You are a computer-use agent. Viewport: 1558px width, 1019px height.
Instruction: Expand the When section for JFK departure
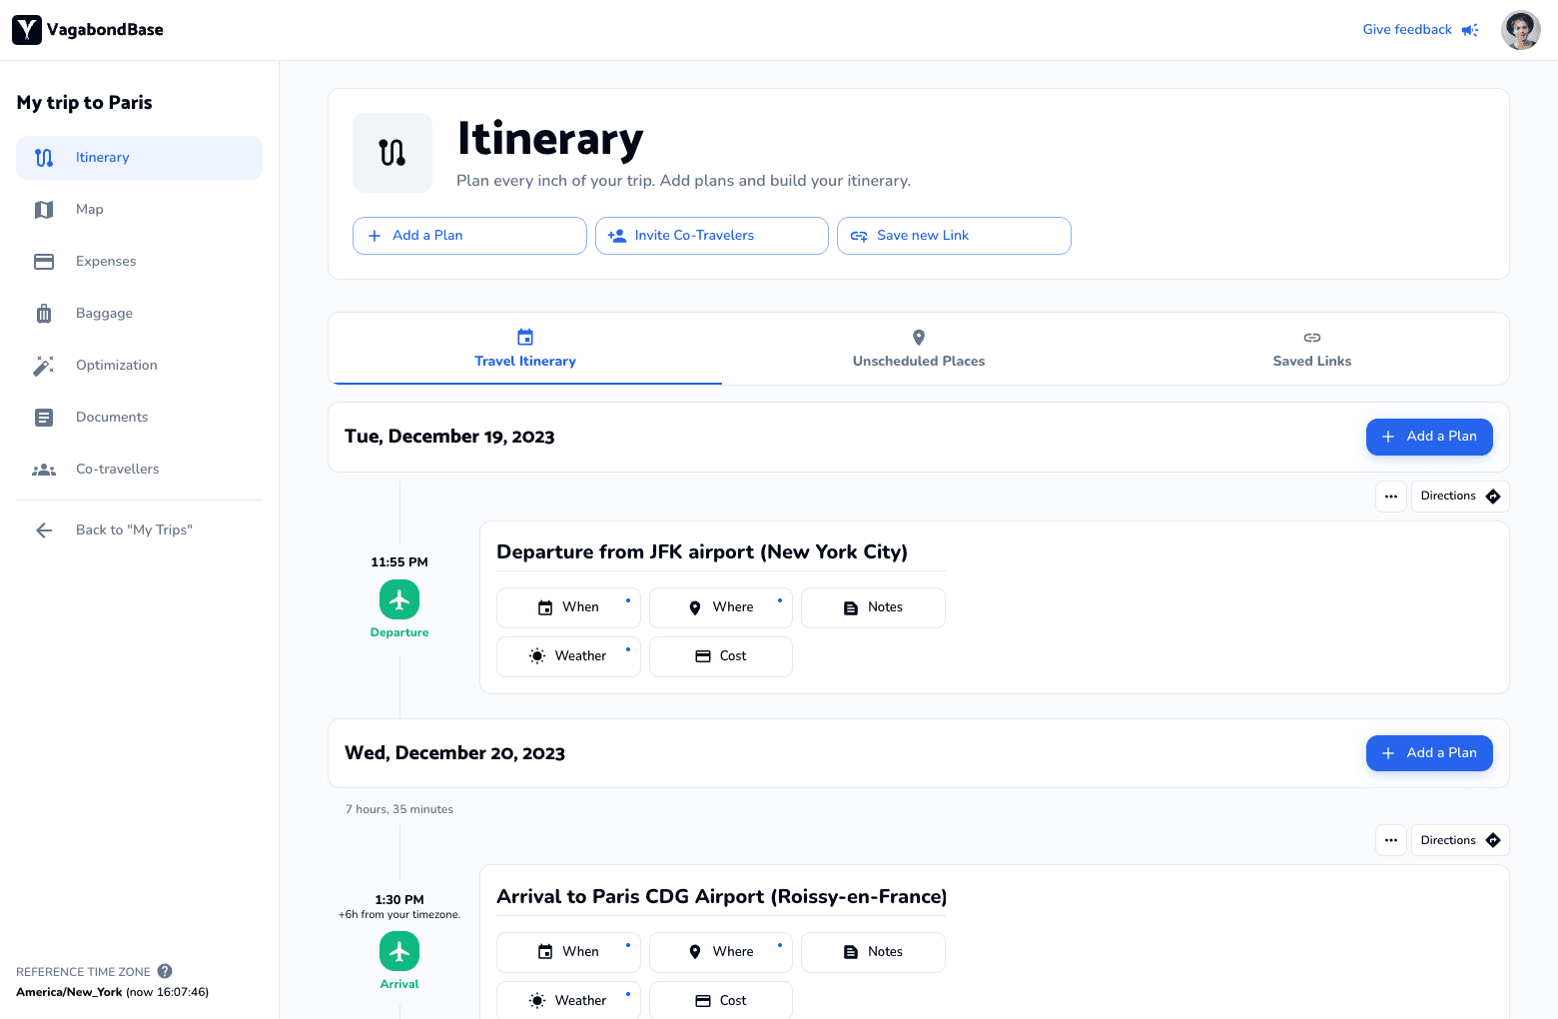568,607
